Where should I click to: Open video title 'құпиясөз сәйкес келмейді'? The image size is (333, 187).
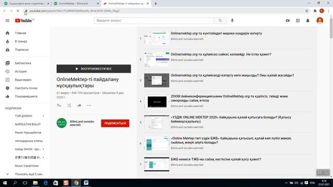tap(221, 54)
